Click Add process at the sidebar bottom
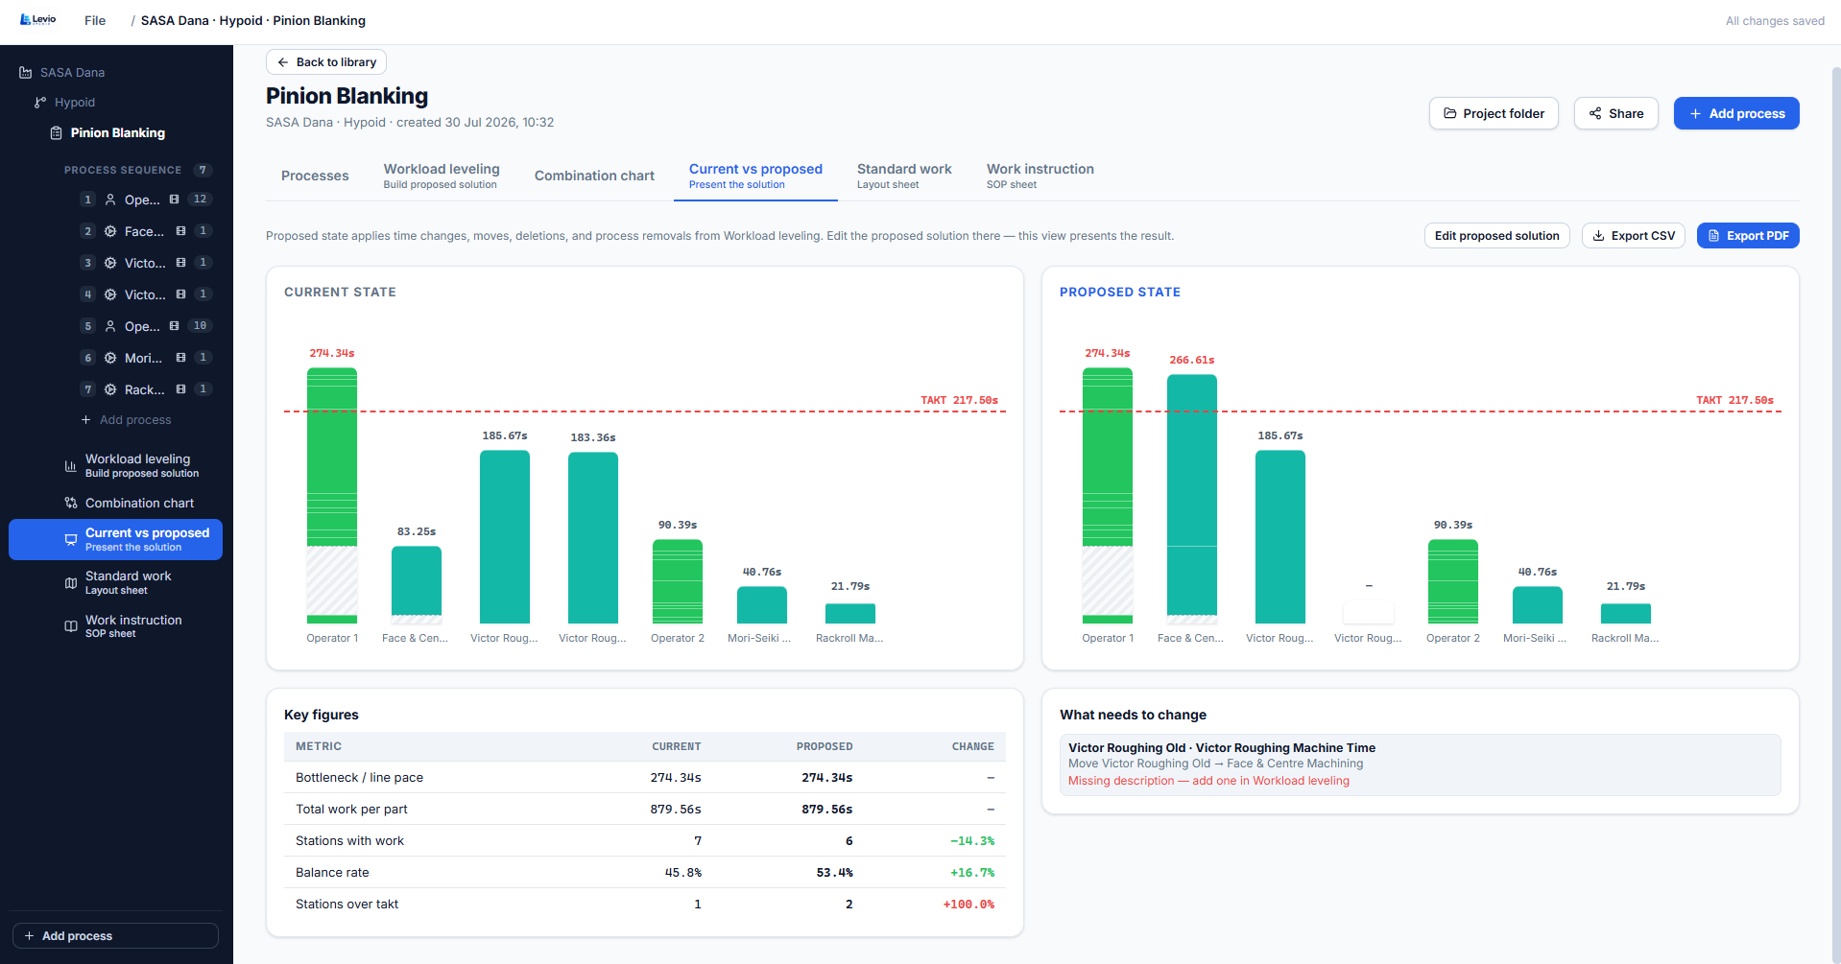1841x964 pixels. (115, 936)
